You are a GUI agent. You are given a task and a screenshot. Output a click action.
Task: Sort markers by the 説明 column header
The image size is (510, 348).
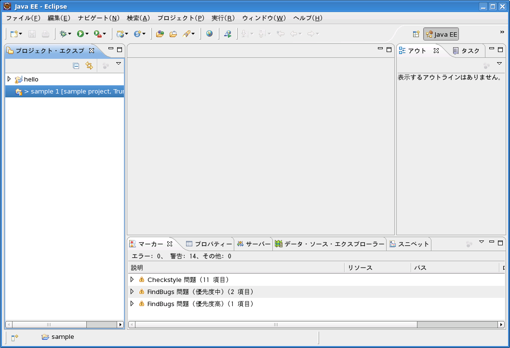(x=236, y=268)
